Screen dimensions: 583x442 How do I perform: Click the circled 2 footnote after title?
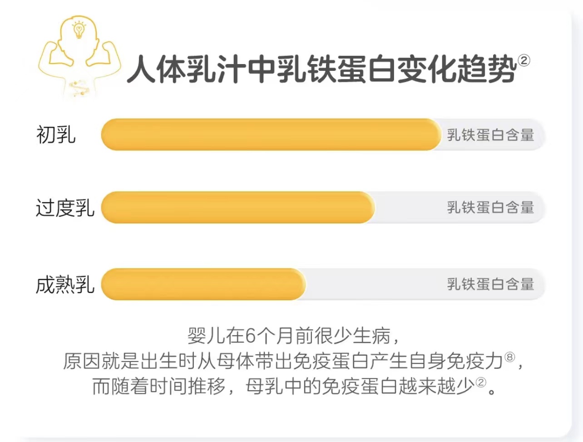pyautogui.click(x=524, y=60)
